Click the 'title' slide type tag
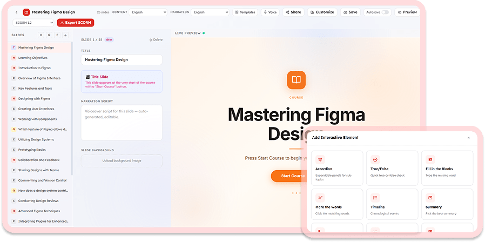The height and width of the screenshot is (242, 485). point(109,39)
